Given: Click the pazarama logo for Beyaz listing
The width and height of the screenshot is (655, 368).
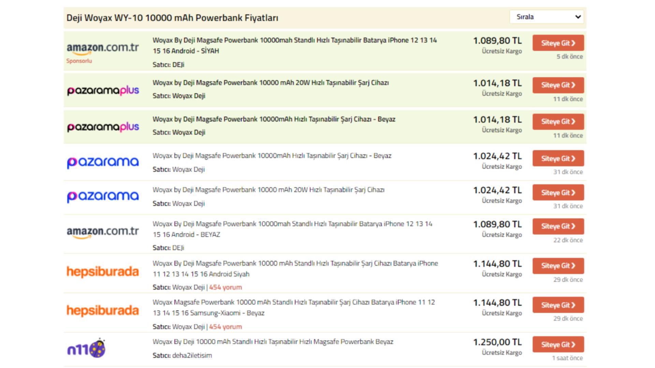Looking at the screenshot, I should (x=103, y=162).
